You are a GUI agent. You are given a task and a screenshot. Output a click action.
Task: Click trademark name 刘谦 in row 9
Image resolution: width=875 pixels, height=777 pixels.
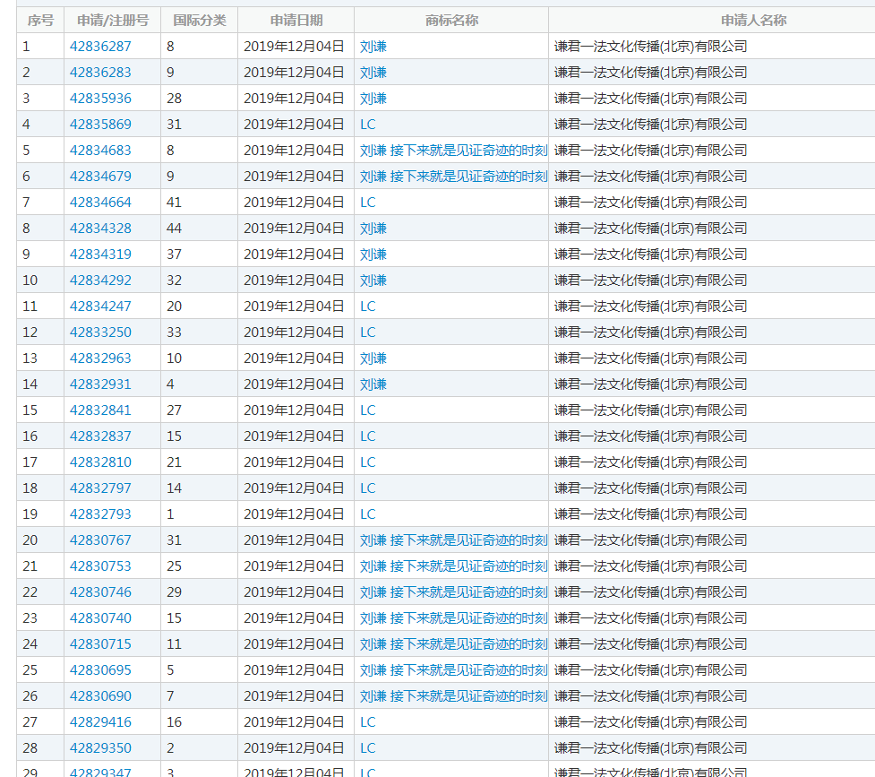pos(373,255)
